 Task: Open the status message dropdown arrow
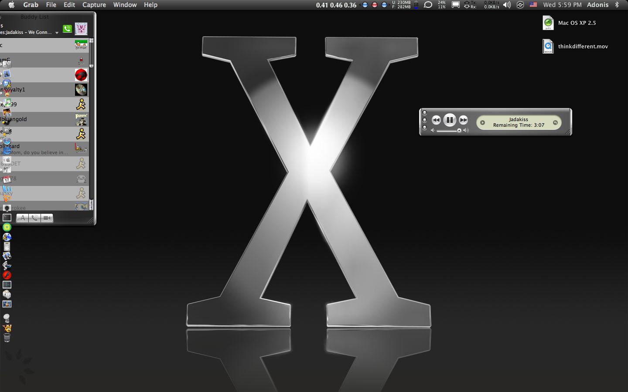[57, 33]
